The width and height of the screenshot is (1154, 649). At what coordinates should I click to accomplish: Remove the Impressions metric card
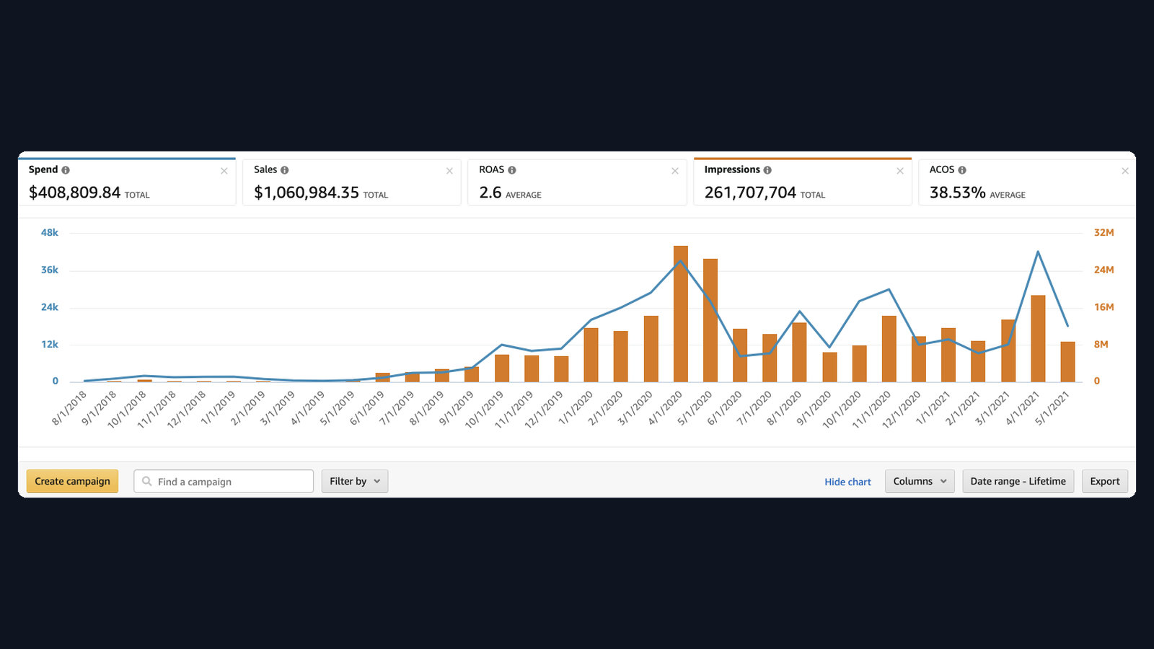[x=900, y=171]
